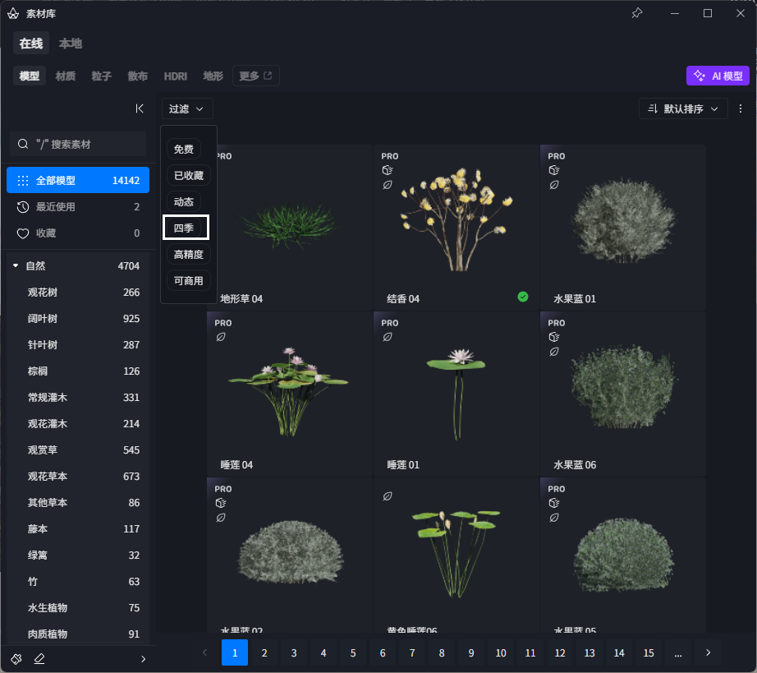Toggle the 动态 filter
The image size is (757, 673).
(184, 202)
